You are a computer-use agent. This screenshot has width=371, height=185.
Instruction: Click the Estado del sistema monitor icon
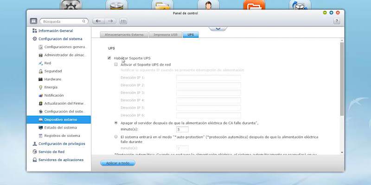[40, 128]
